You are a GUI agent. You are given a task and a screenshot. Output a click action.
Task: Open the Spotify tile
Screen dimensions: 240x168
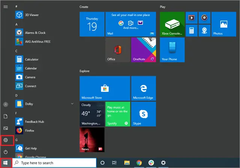click(x=118, y=114)
